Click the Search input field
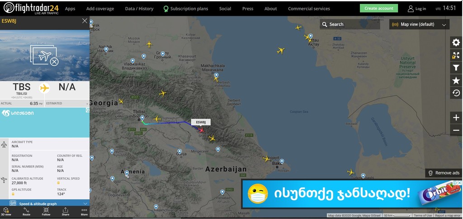Viewport: 463px width, 219px height. pos(350,24)
